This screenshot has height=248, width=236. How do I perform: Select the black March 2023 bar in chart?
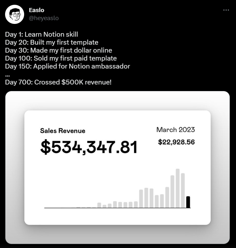point(188,202)
